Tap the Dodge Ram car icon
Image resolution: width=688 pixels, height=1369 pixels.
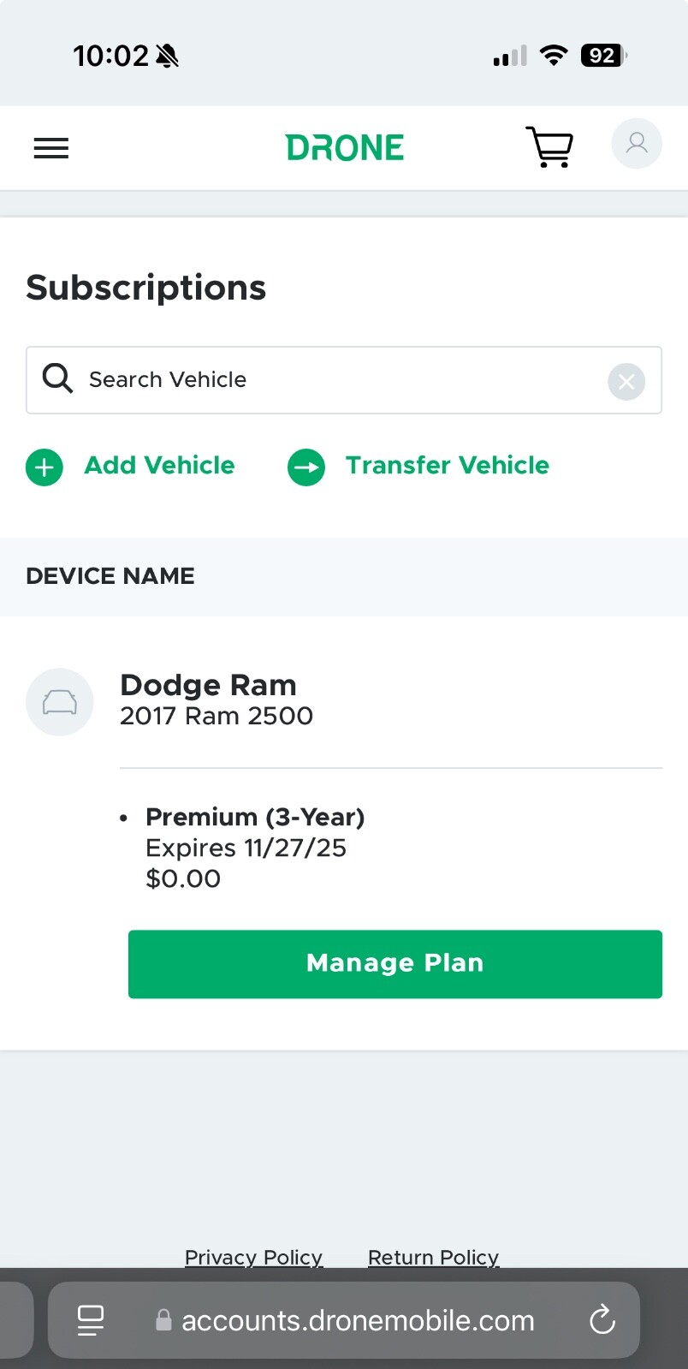60,702
